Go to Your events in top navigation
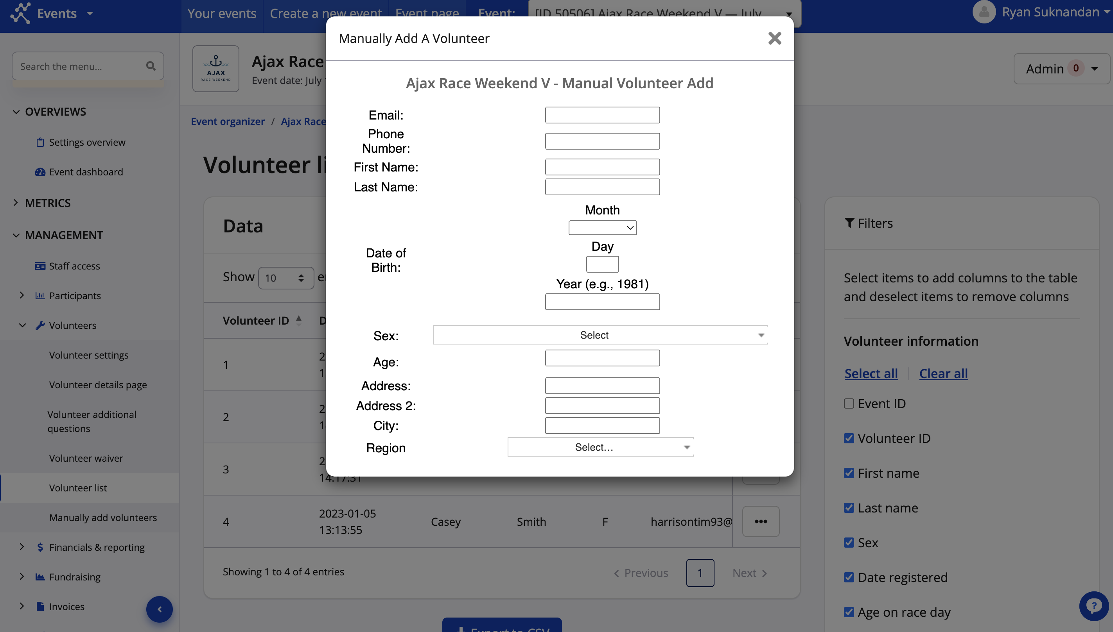Viewport: 1113px width, 632px height. point(222,13)
